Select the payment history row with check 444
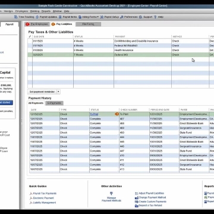 (x=122, y=137)
